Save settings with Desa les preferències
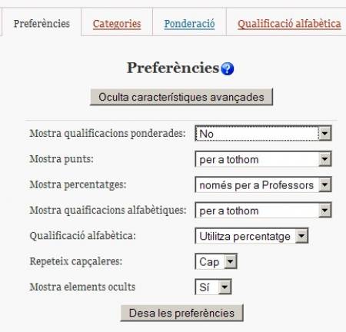 click(x=181, y=313)
